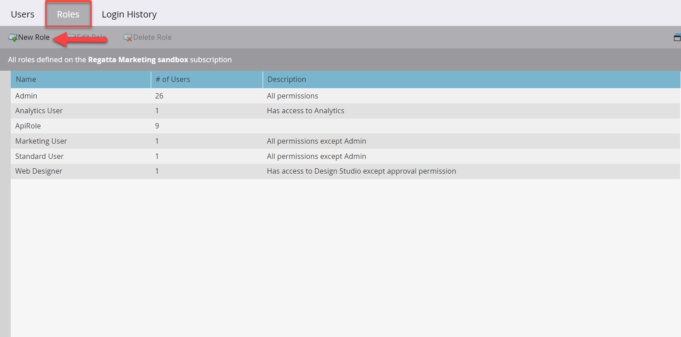
Task: Click the Delete Role icon
Action: [x=128, y=38]
